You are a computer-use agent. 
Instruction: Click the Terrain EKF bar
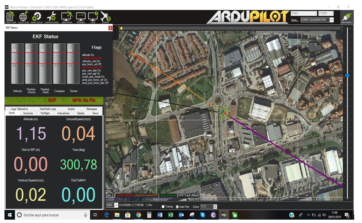click(x=73, y=64)
